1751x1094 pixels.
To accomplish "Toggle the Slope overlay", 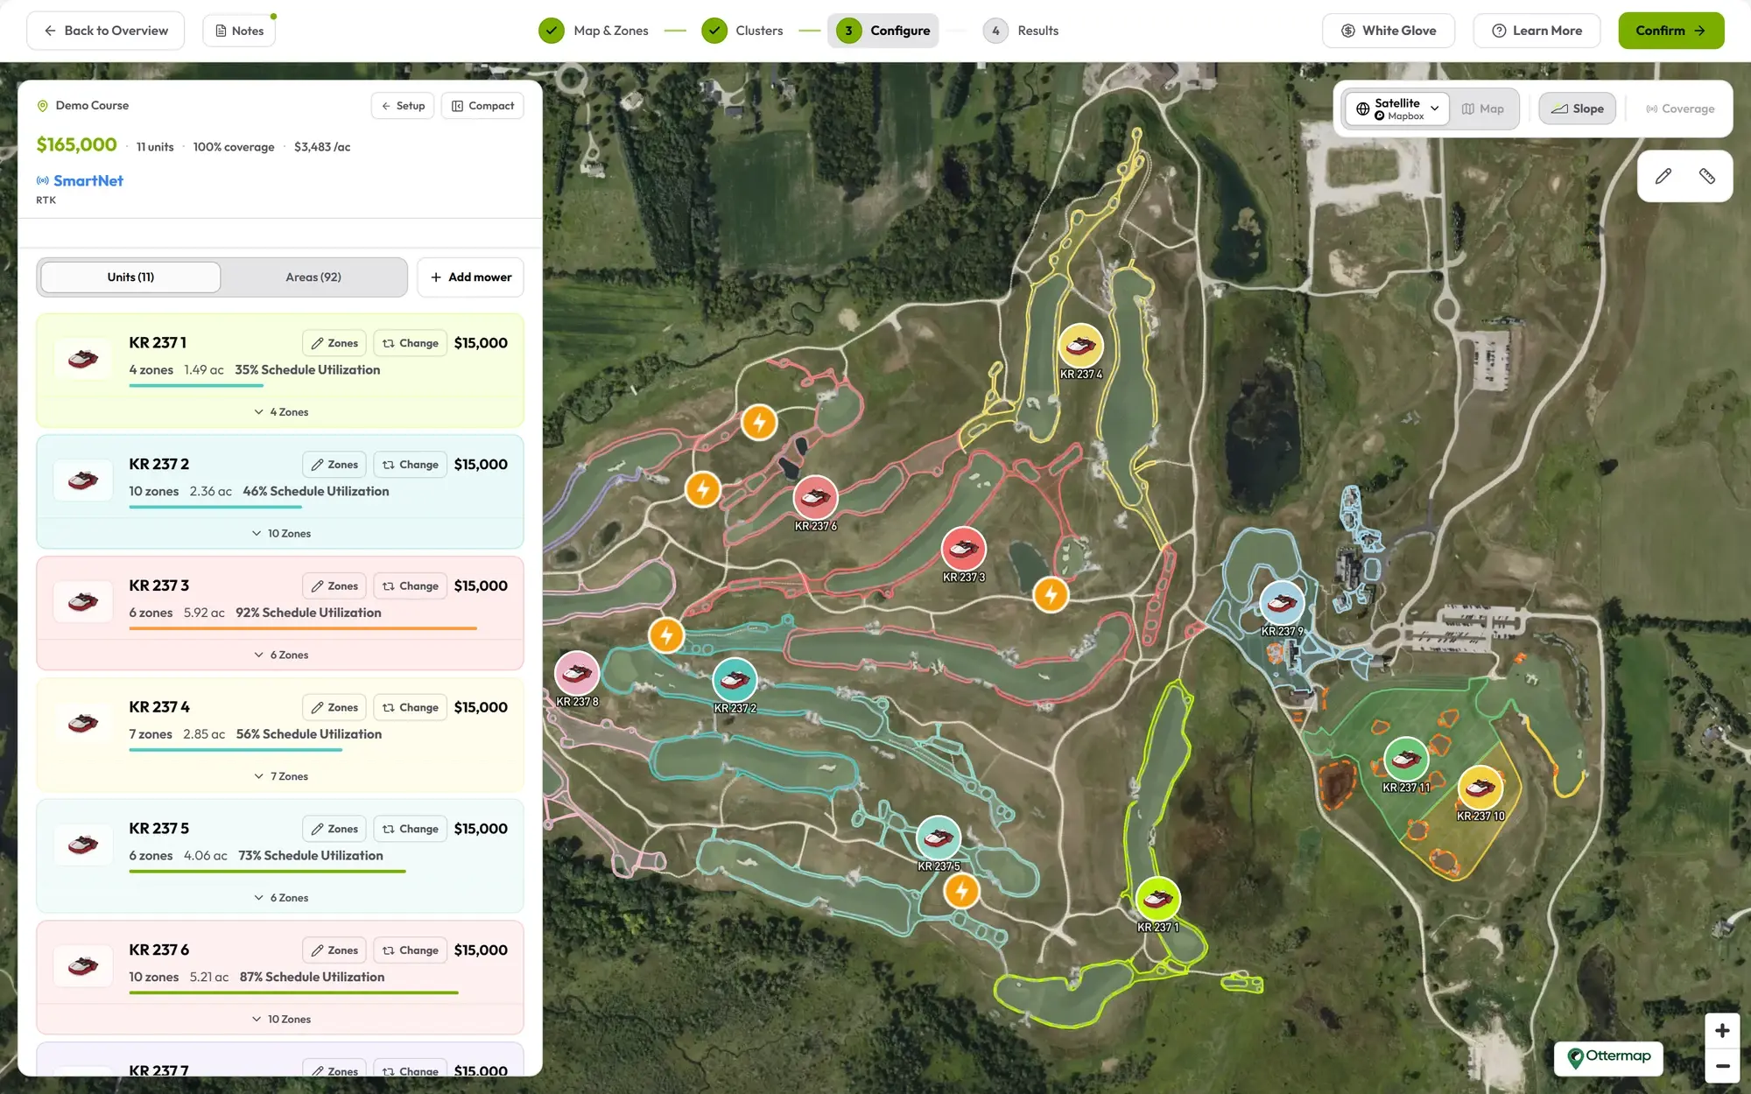I will [x=1577, y=109].
